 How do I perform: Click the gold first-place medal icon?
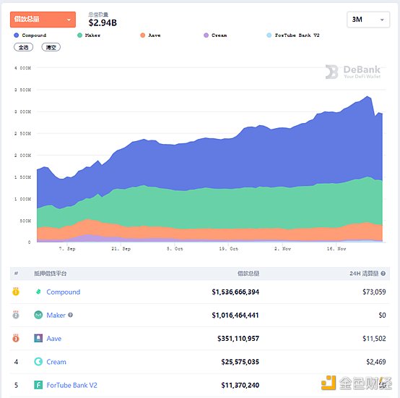pyautogui.click(x=16, y=292)
